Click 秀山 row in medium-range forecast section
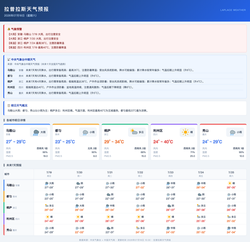250x242 pixels. point(125,93)
